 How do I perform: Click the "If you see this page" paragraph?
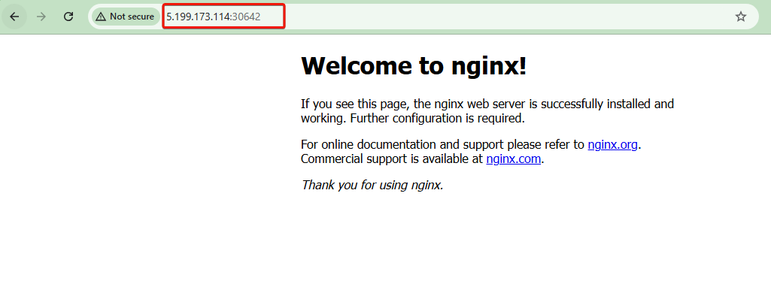tap(354, 104)
